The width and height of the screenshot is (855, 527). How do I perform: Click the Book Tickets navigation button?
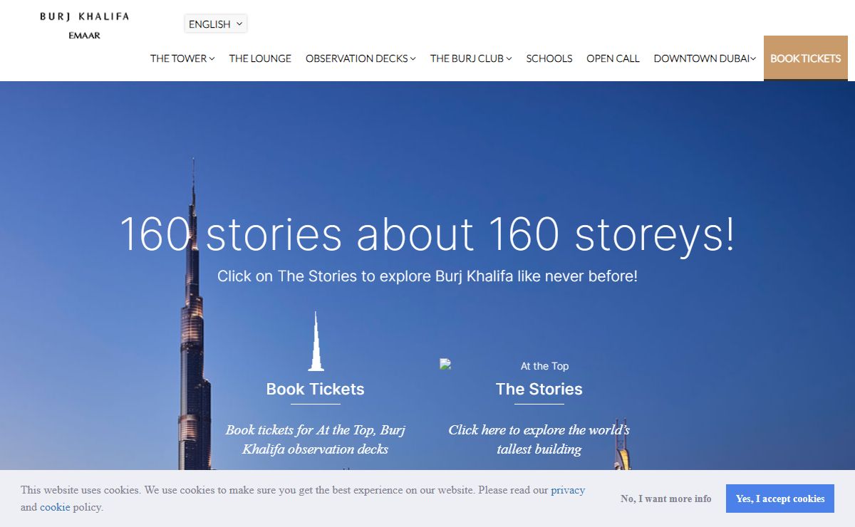click(x=806, y=58)
